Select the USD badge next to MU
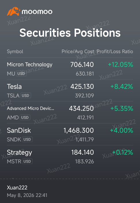 [x=21, y=74]
